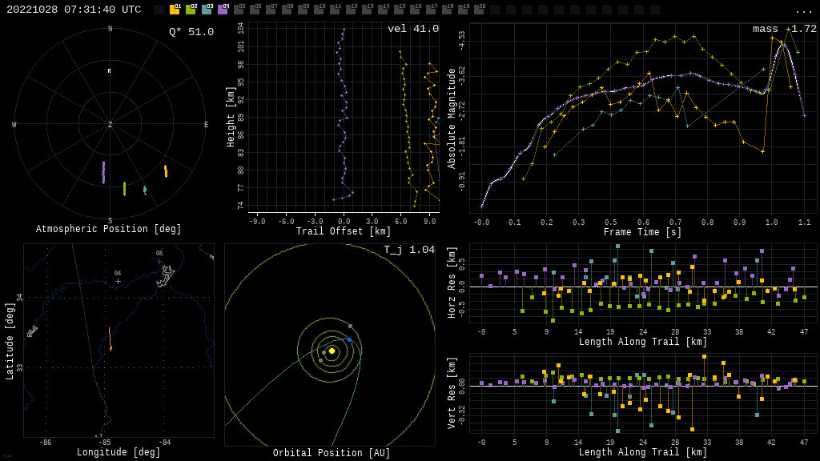Select the gray station 05 box
The width and height of the screenshot is (820, 461).
coord(239,10)
